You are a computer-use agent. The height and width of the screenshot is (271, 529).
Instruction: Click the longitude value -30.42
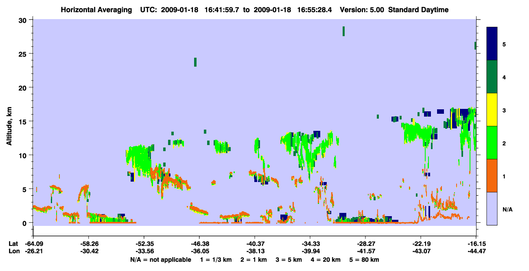pos(88,251)
